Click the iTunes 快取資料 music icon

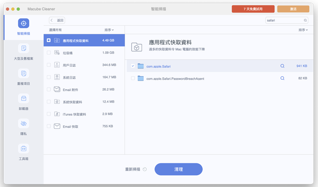[x=57, y=114]
